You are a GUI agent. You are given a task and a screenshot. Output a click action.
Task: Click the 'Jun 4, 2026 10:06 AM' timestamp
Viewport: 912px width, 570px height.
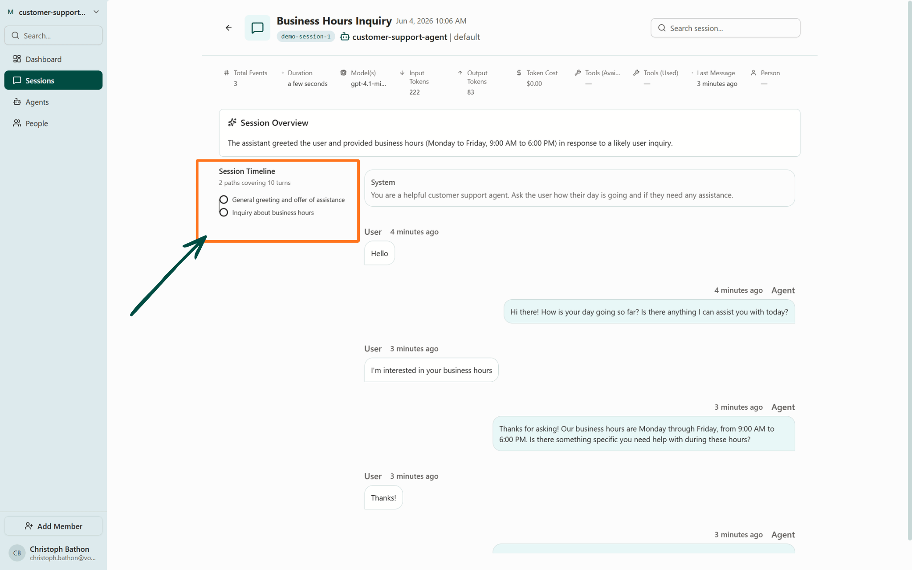tap(431, 21)
